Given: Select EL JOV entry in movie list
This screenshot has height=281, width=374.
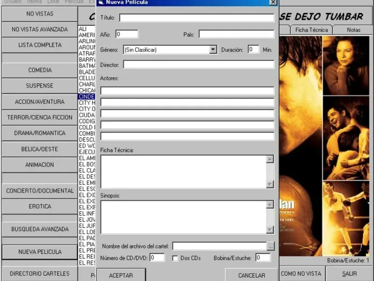Looking at the screenshot, I should pyautogui.click(x=86, y=220).
